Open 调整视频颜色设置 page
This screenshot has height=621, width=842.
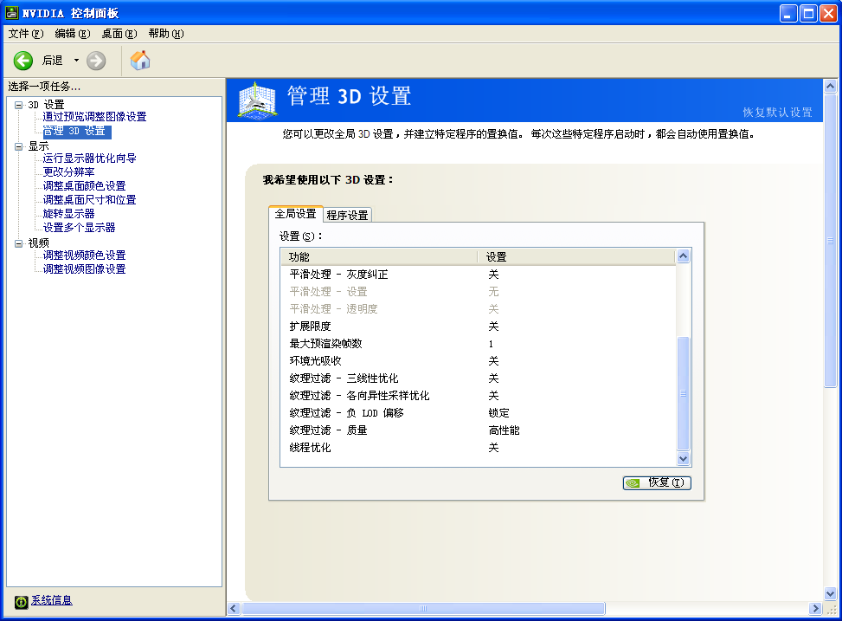click(x=85, y=255)
